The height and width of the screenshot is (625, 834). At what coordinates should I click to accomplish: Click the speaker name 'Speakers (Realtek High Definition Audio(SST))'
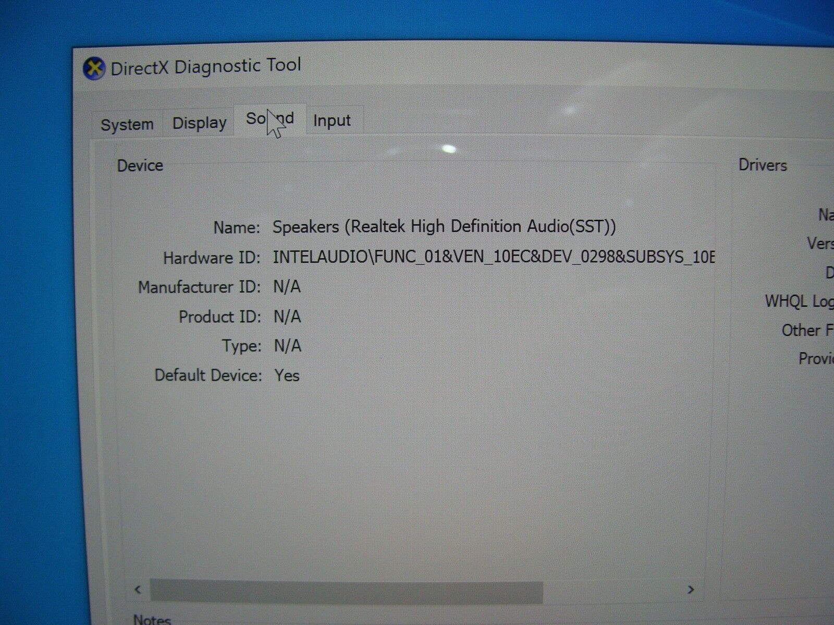point(444,227)
